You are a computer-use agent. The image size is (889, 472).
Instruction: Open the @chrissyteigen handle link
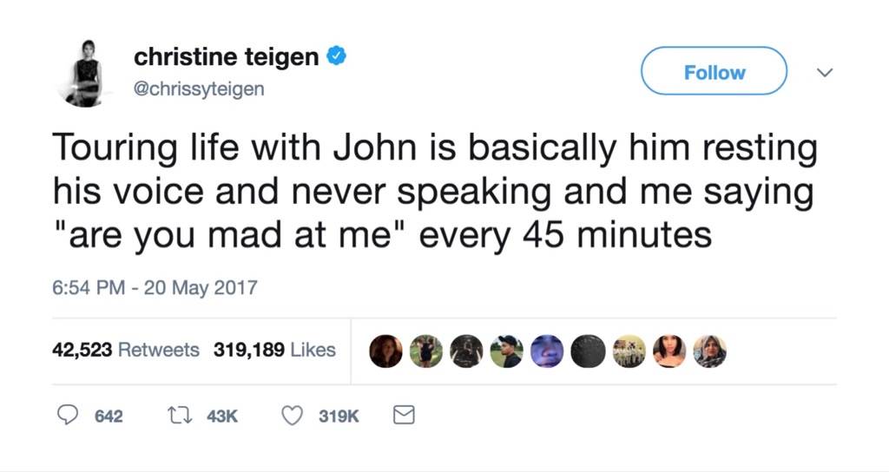click(199, 88)
